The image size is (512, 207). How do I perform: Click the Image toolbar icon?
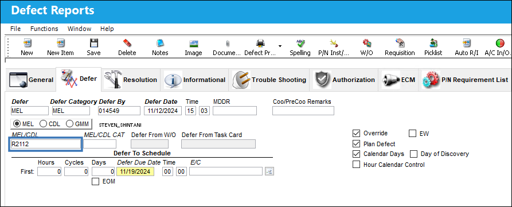[194, 43]
